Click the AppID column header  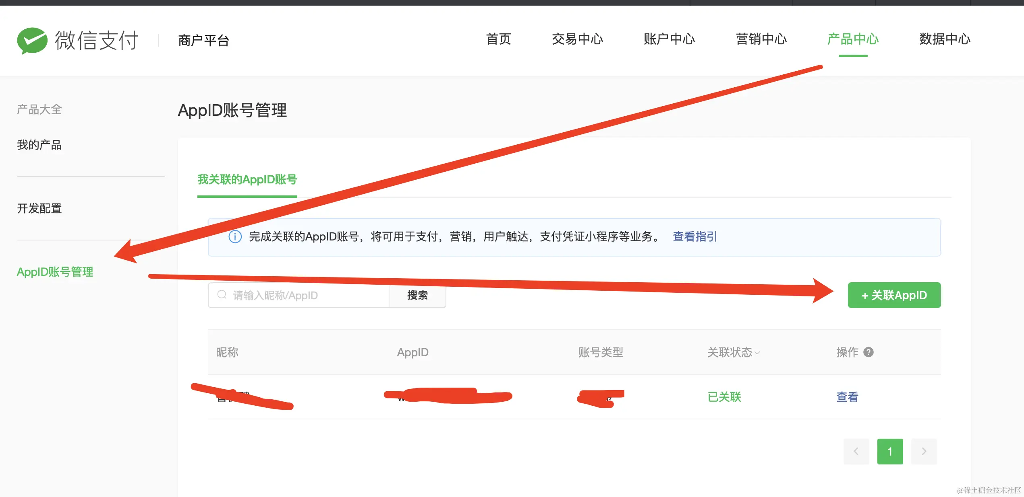point(413,352)
